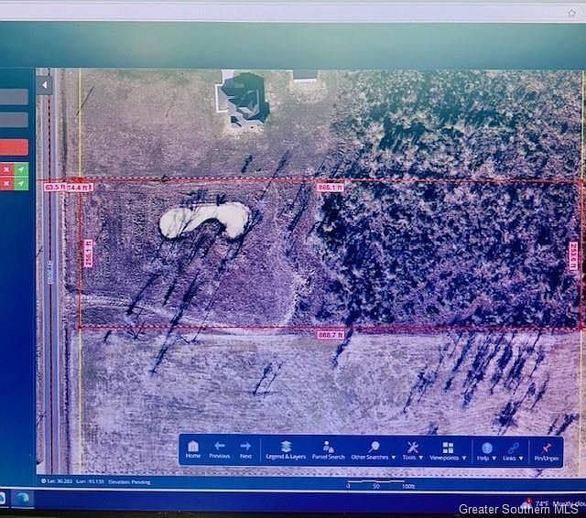The width and height of the screenshot is (586, 518).
Task: Open the Help menu
Action: click(x=487, y=448)
